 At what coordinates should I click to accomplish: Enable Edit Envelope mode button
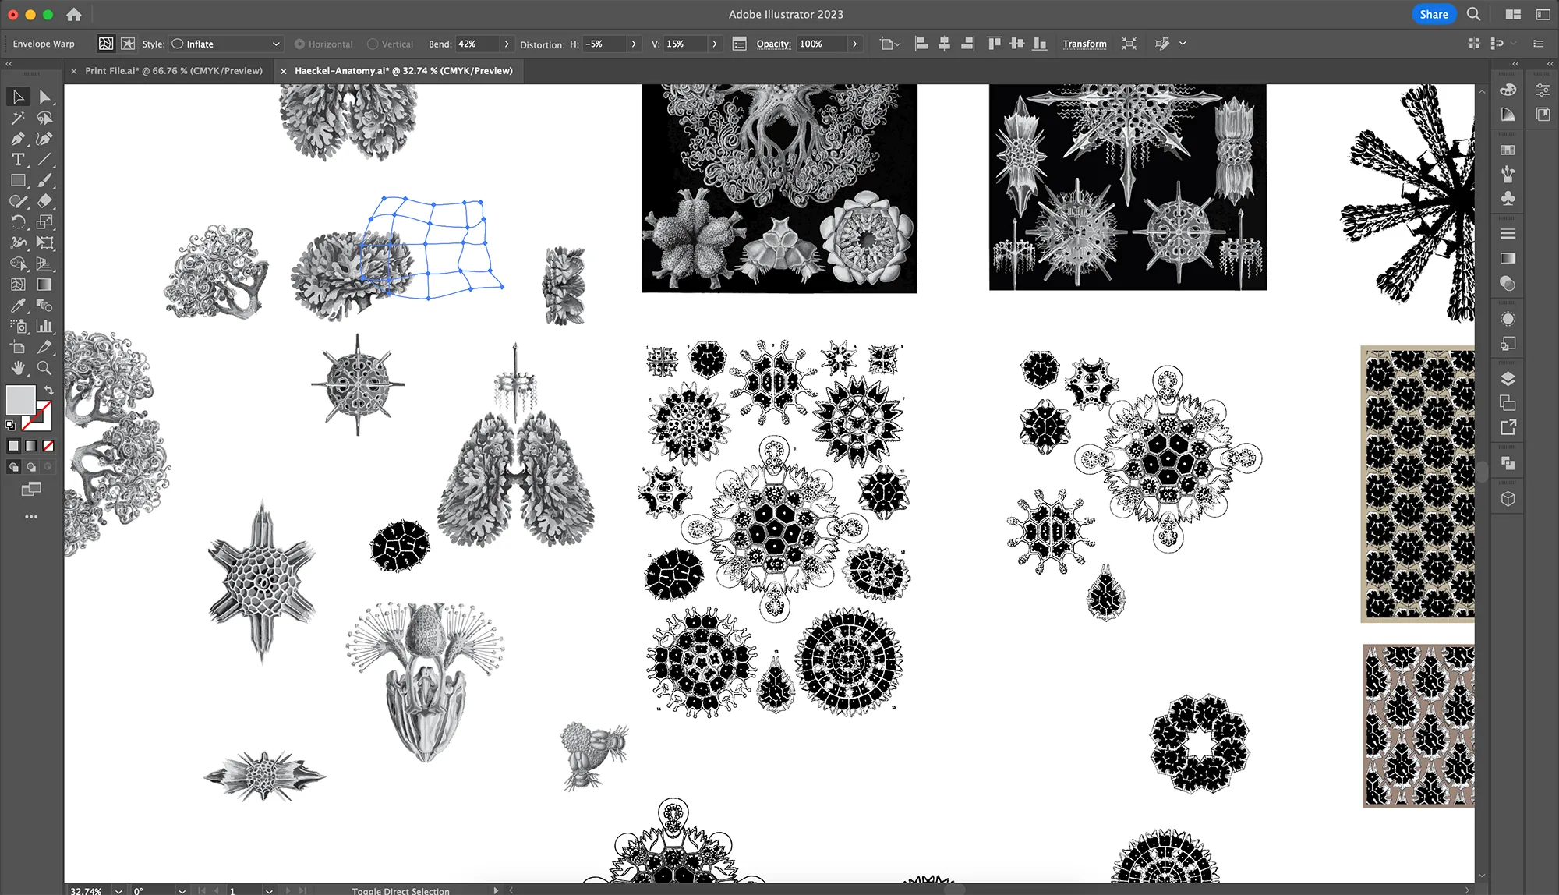[106, 44]
